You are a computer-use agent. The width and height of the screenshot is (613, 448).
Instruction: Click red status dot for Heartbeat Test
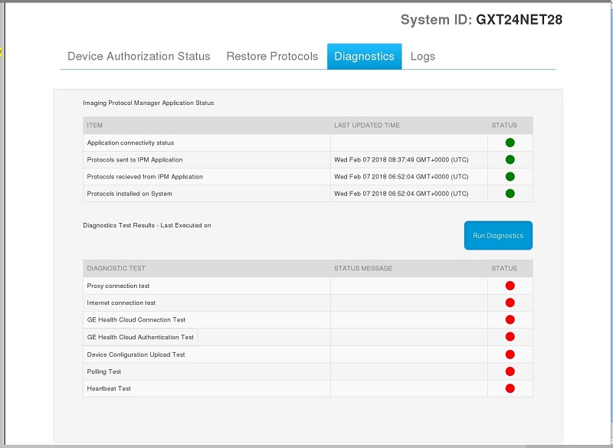(x=510, y=388)
